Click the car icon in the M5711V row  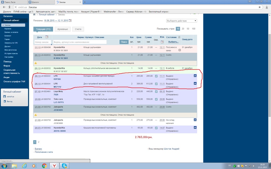point(195,83)
